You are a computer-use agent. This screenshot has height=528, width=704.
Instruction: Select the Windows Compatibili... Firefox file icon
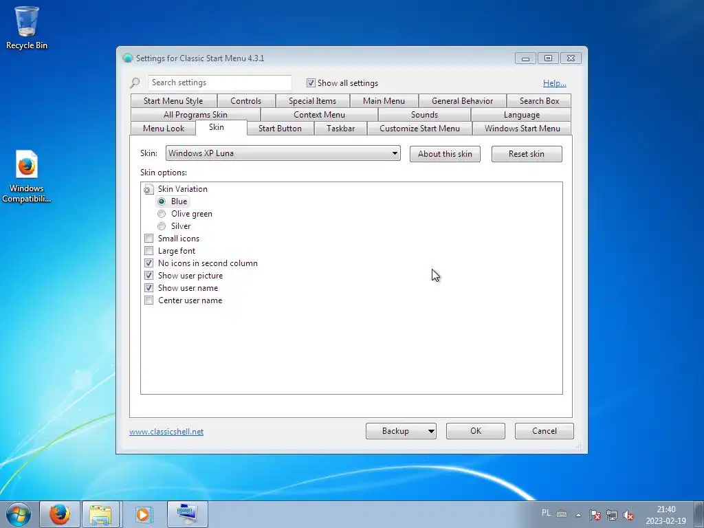coord(27,177)
